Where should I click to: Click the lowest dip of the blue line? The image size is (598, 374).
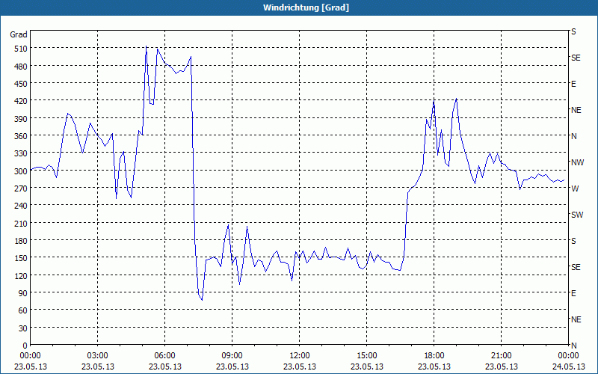[x=202, y=300]
